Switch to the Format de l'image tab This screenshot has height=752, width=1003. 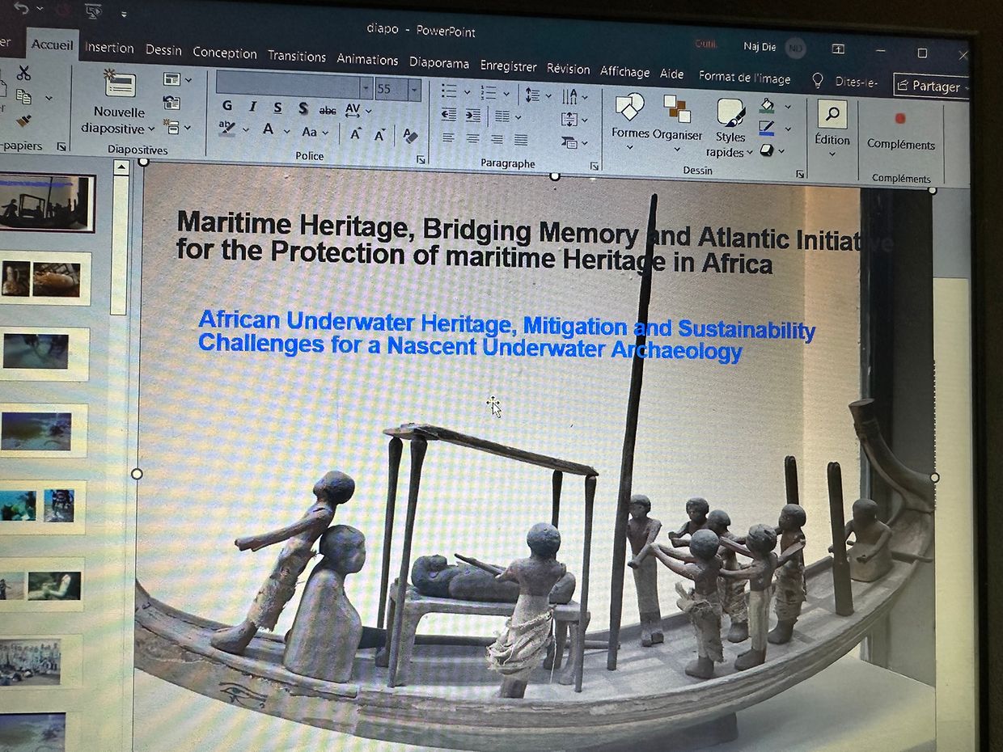point(744,77)
